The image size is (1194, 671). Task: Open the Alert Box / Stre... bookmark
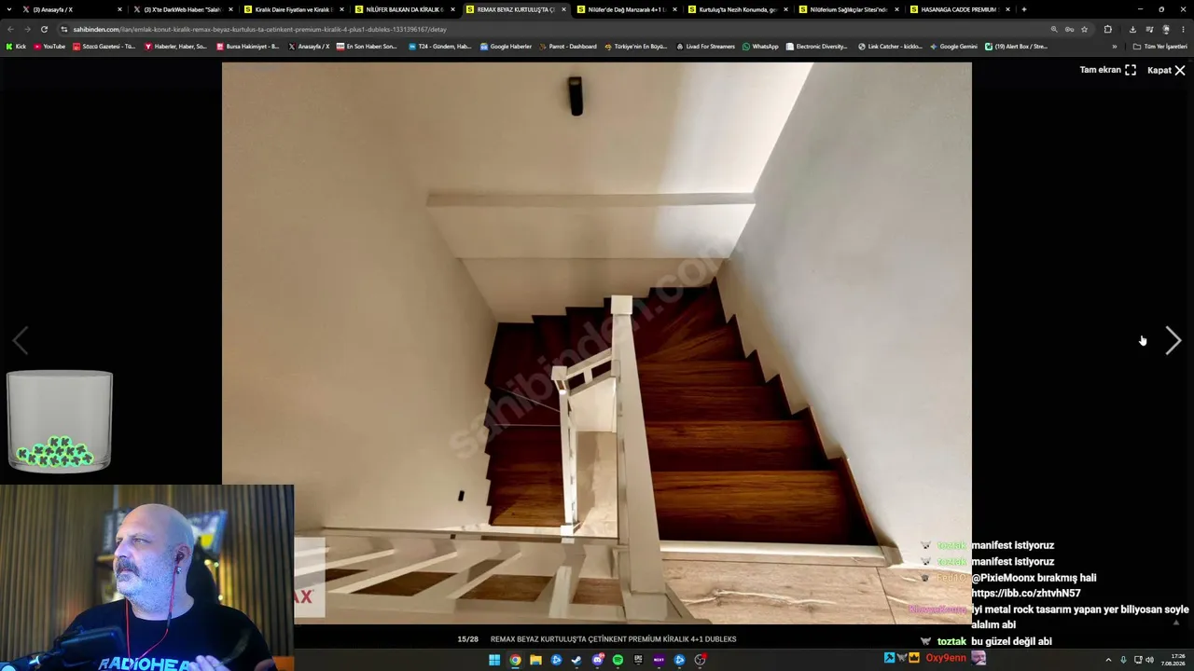[x=1016, y=46]
